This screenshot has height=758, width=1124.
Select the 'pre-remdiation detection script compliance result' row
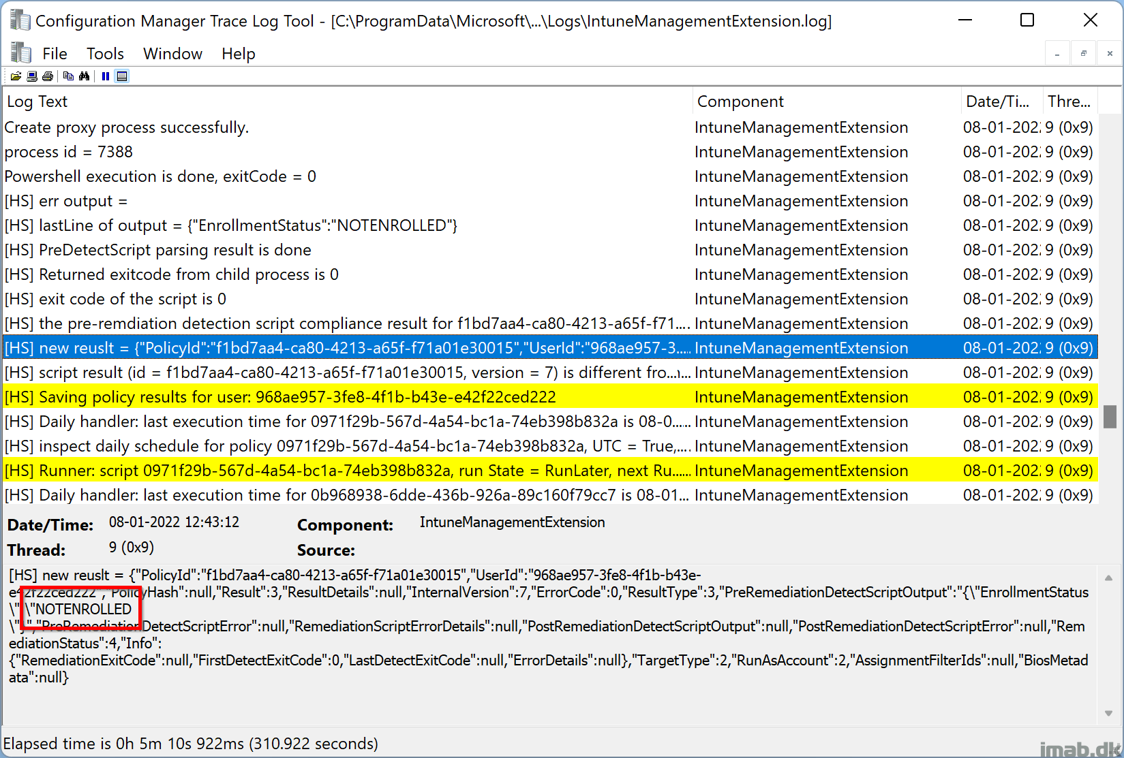551,323
